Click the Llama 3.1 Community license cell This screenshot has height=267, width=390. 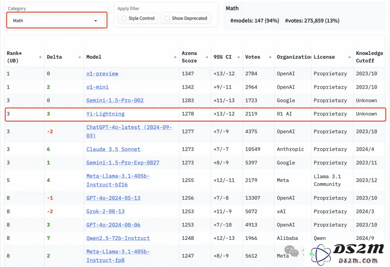(x=327, y=180)
